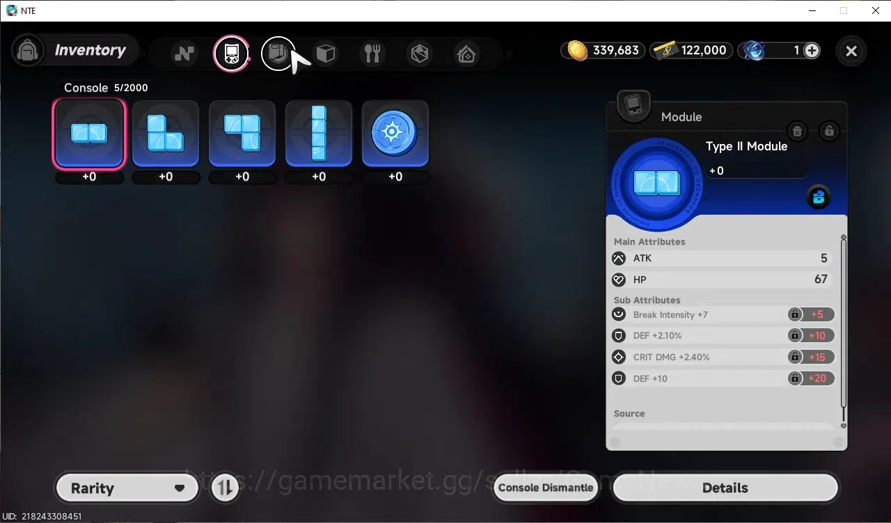Add currency with the plus button

click(x=812, y=50)
